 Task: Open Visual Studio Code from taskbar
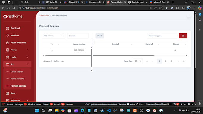(x=109, y=110)
